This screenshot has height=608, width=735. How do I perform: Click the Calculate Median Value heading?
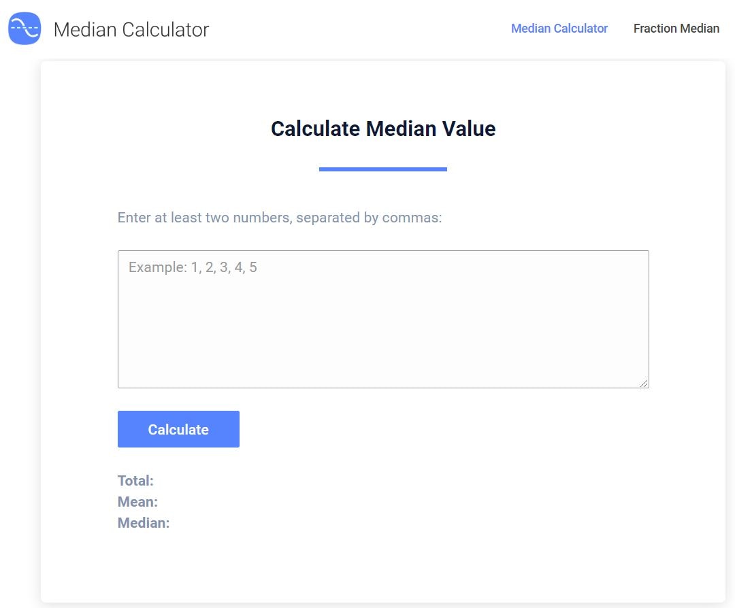382,129
